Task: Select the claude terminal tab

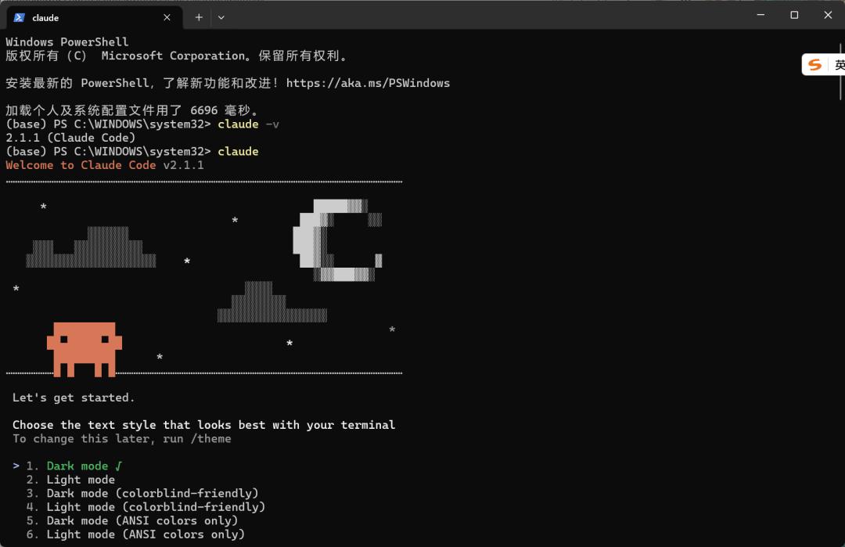Action: click(x=95, y=18)
